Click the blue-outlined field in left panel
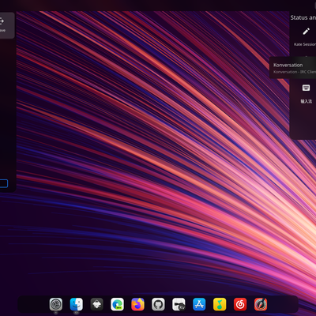 point(4,183)
